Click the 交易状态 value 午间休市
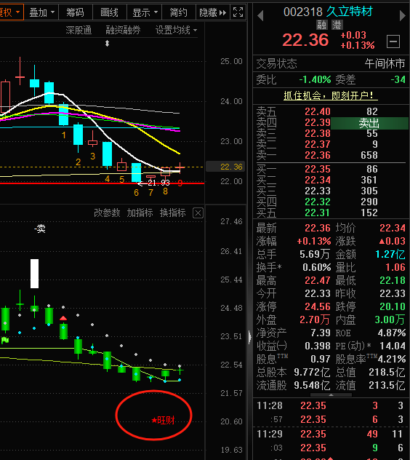Image resolution: width=410 pixels, height=460 pixels. 385,63
